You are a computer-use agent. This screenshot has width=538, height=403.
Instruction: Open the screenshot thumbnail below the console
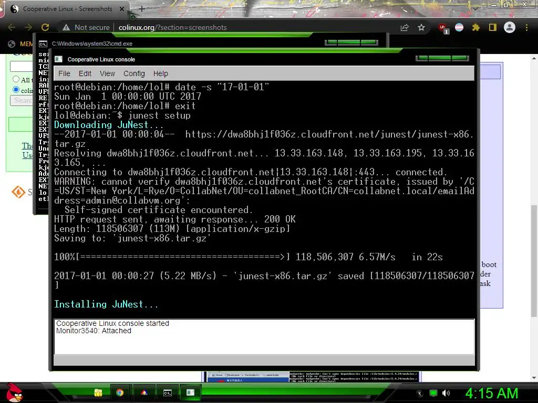[312, 376]
